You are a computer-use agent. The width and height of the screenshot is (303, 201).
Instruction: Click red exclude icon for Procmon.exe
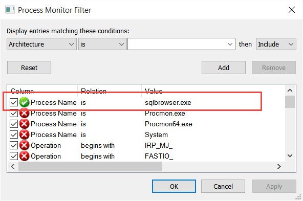tap(24, 113)
